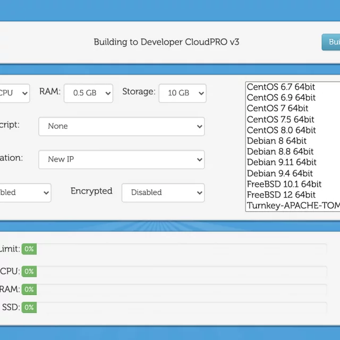Open the CPU count dropdown beside RAM

pyautogui.click(x=14, y=93)
